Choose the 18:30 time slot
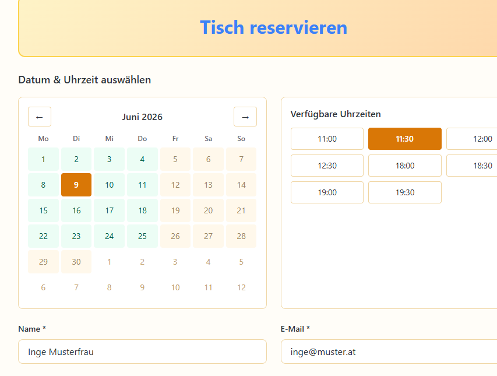 point(473,166)
